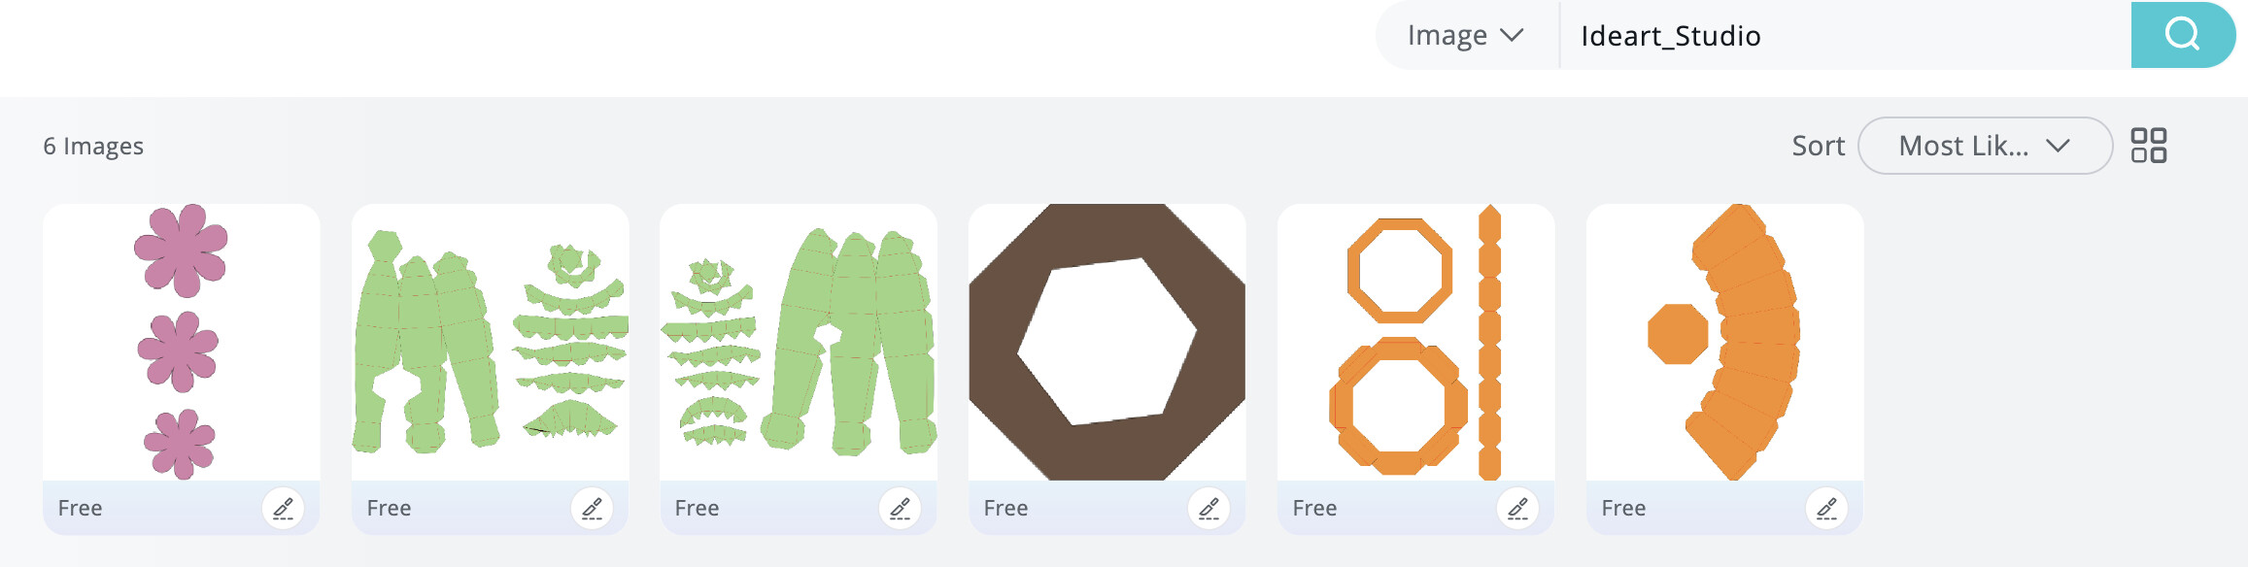Click edit pencil on orange curved strip card
The image size is (2248, 567).
point(1826,508)
